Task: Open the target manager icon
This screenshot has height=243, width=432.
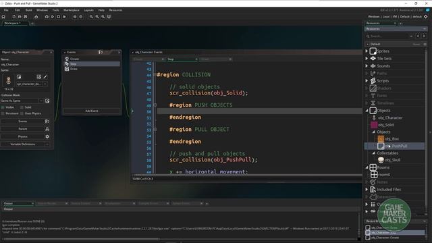Action: pyautogui.click(x=426, y=17)
